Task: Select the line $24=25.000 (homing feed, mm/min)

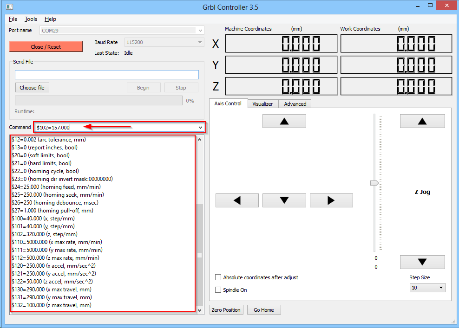Action: coord(56,187)
